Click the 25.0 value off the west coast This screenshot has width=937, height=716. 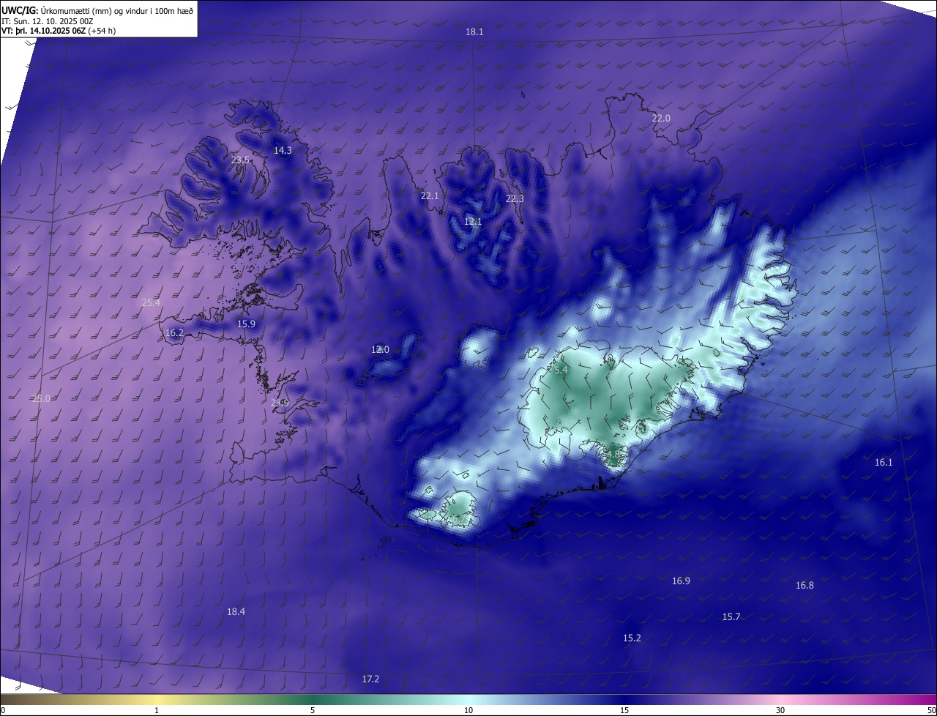point(41,398)
